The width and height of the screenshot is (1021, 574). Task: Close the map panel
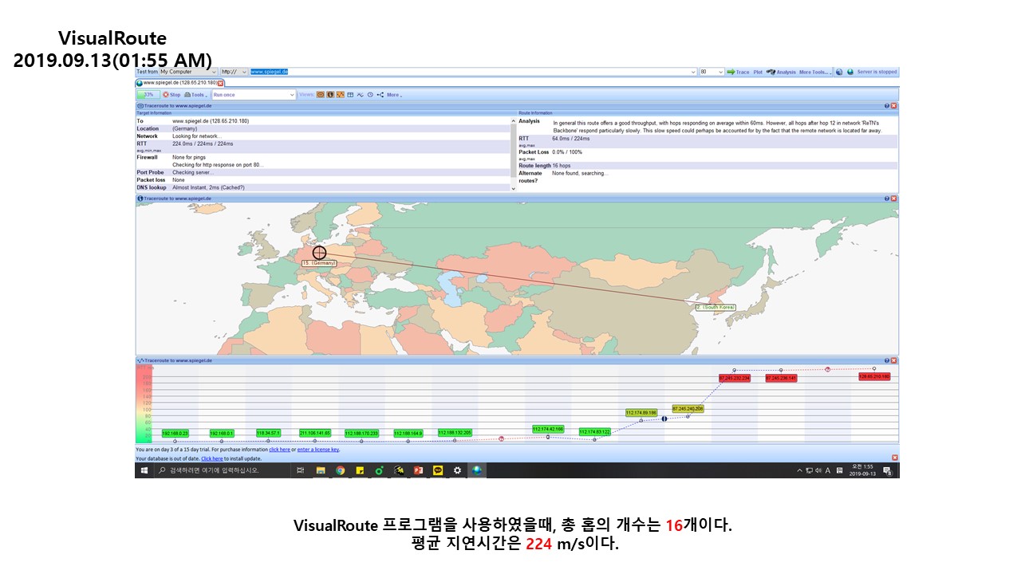click(x=893, y=198)
